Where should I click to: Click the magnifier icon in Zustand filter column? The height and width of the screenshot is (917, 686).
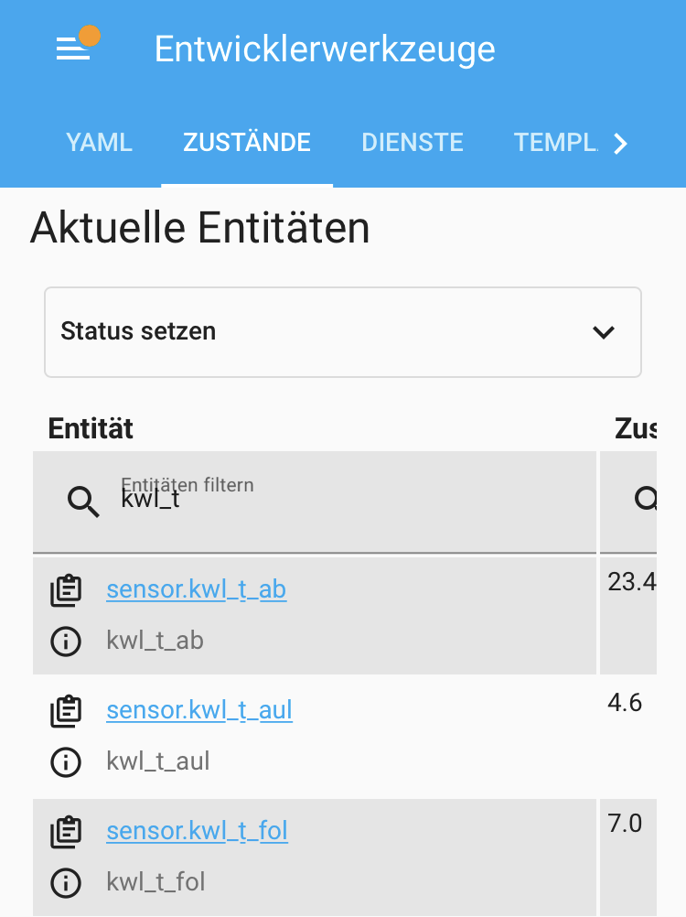point(646,499)
